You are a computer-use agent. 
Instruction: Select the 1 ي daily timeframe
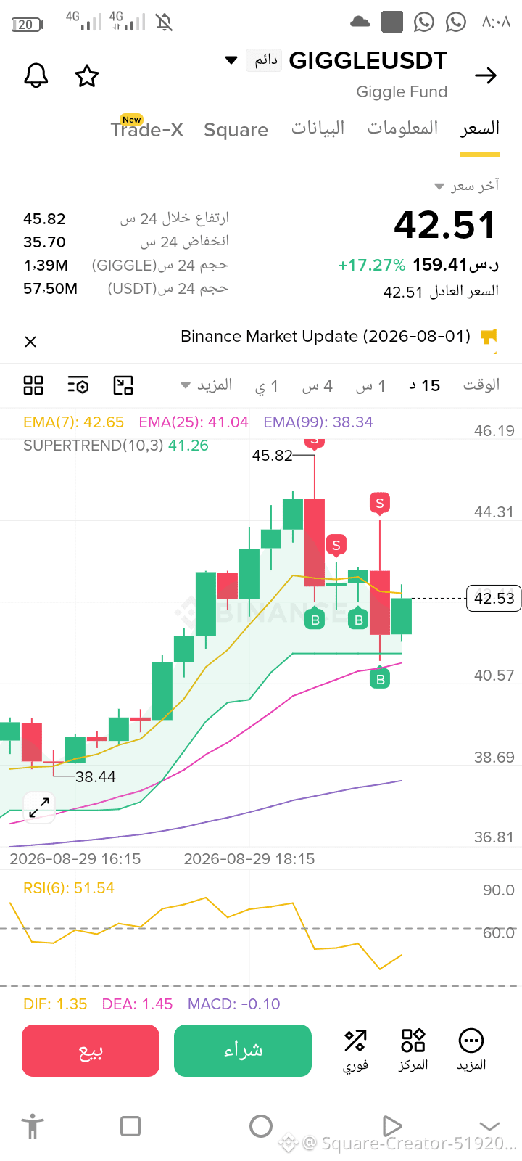tap(267, 386)
